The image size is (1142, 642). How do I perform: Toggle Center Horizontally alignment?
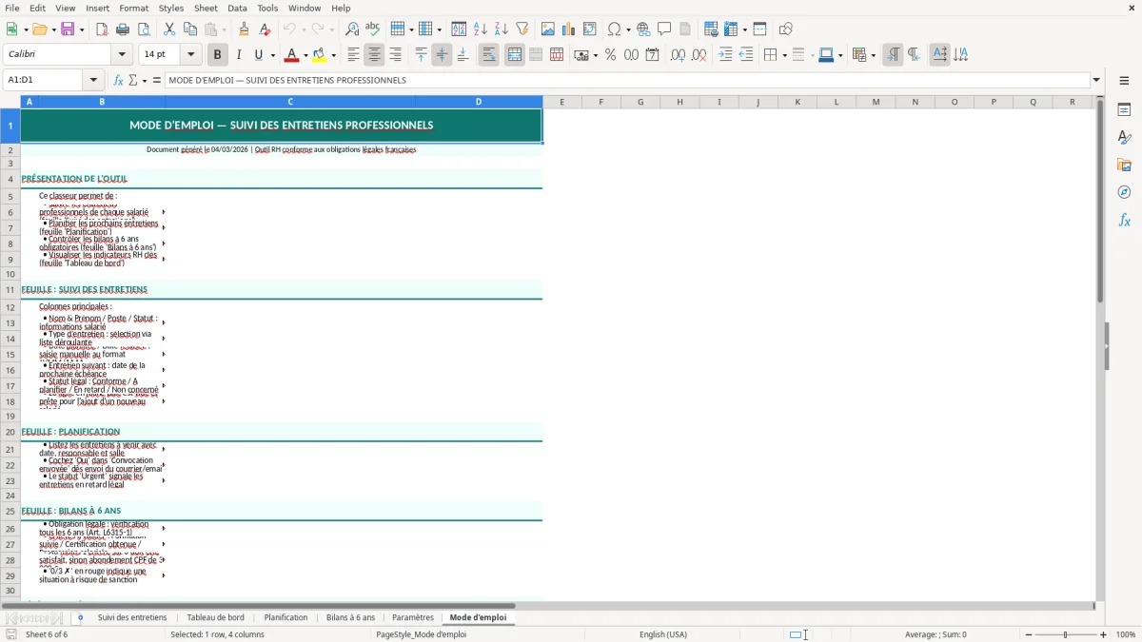[x=374, y=55]
